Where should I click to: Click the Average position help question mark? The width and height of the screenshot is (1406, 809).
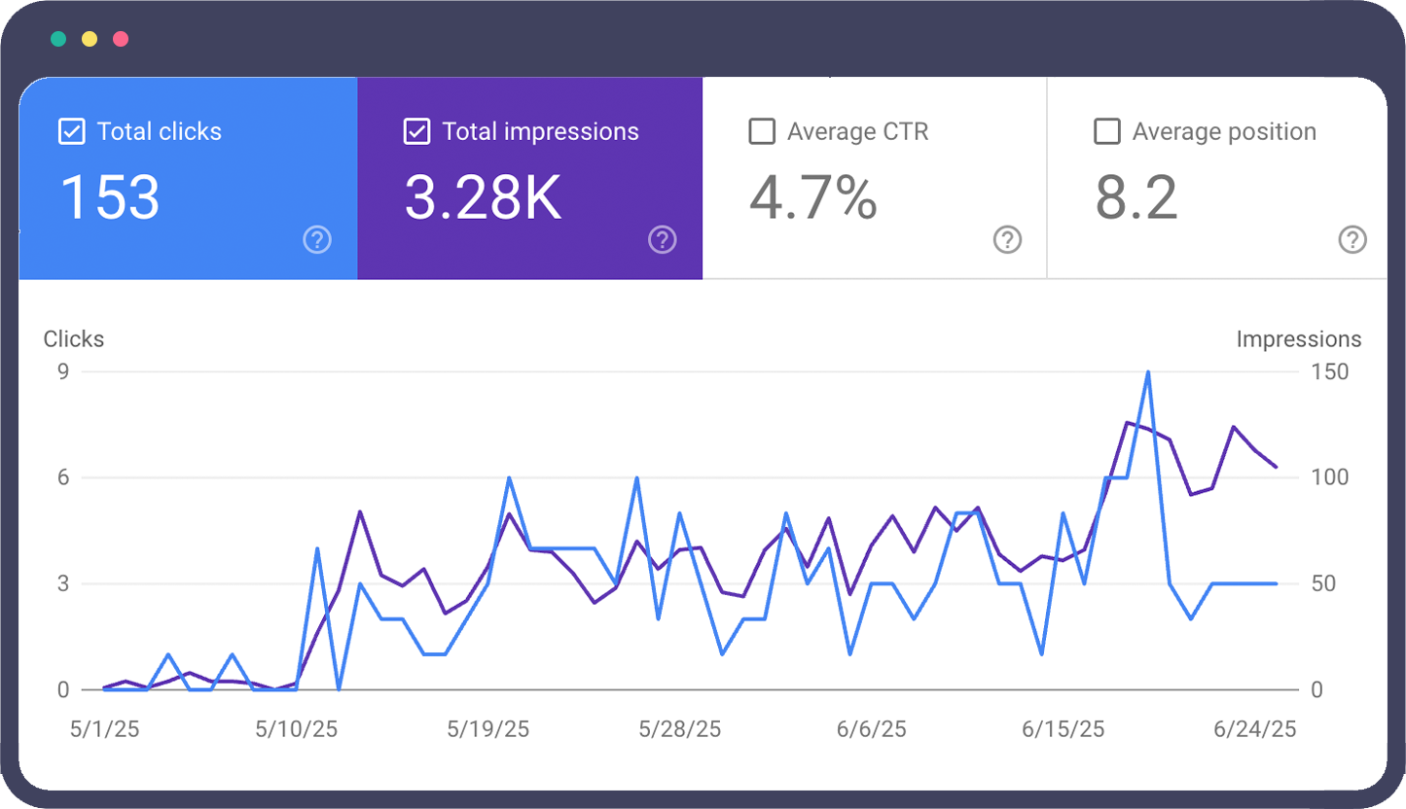1352,239
